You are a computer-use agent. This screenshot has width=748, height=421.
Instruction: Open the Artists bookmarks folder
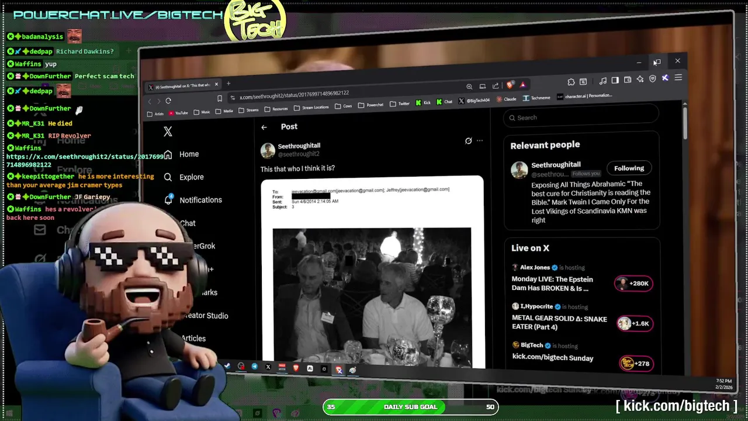coord(155,114)
